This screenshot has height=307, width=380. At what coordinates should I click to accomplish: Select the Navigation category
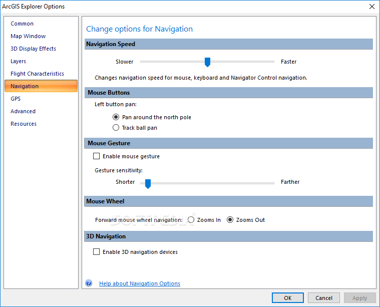(41, 86)
